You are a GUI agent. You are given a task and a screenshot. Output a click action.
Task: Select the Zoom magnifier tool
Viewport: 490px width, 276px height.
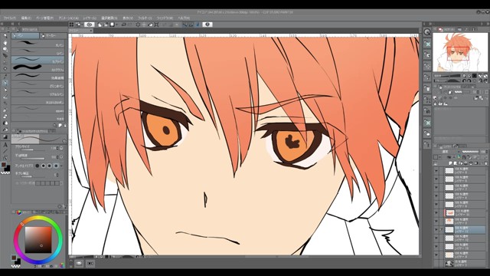(5, 36)
